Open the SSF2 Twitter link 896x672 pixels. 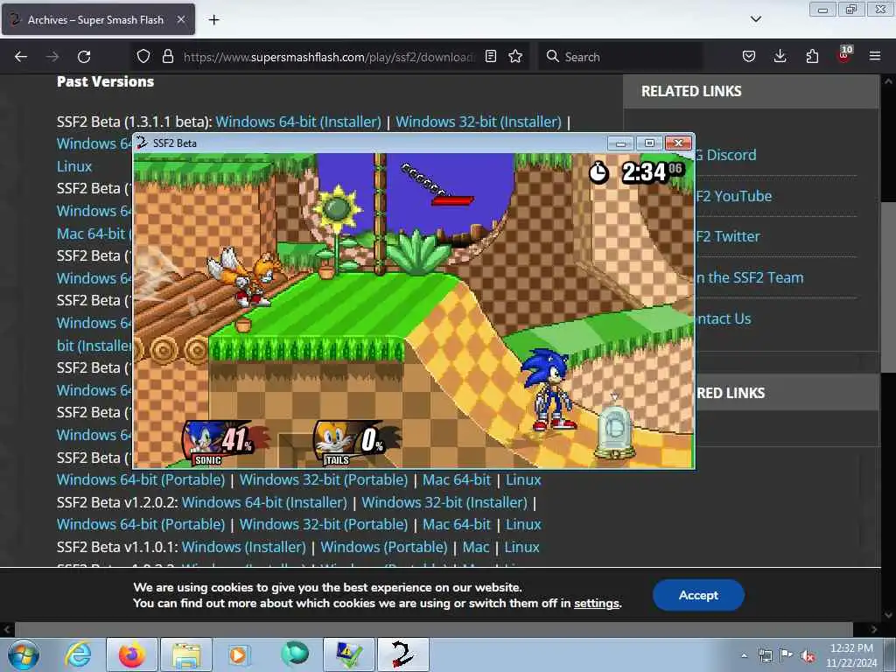tap(728, 236)
